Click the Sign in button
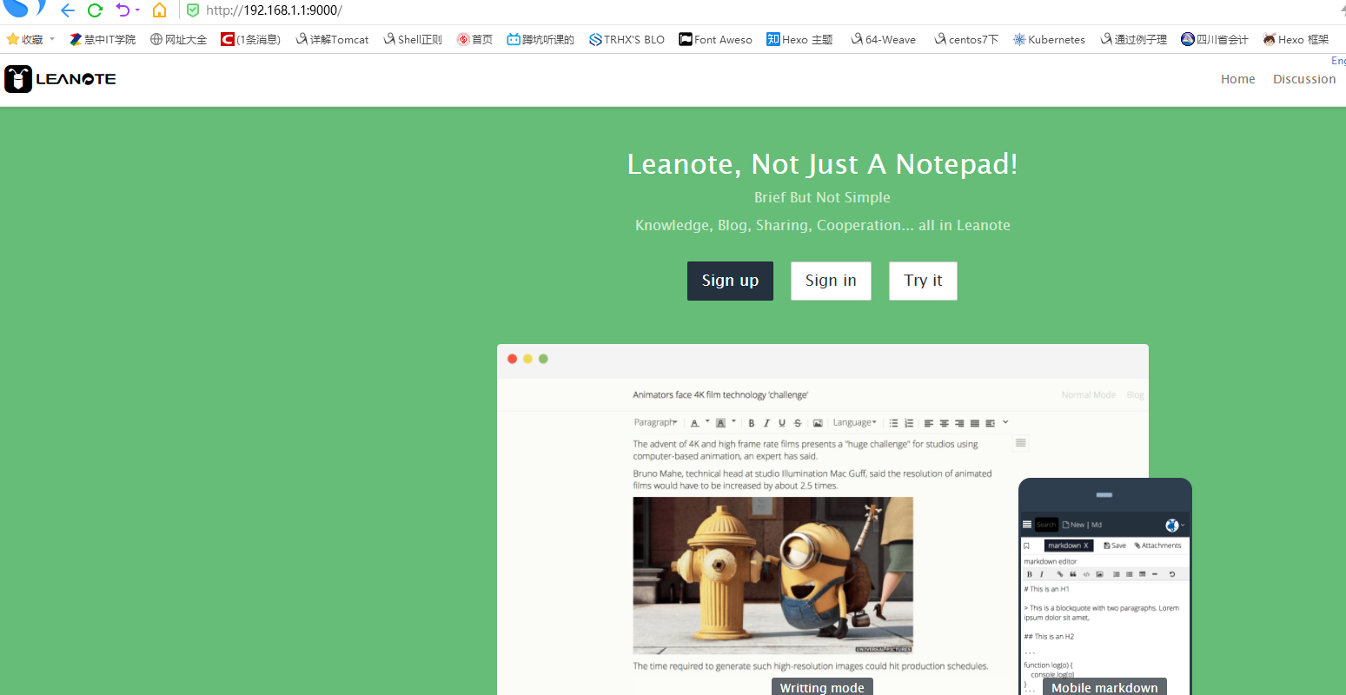The width and height of the screenshot is (1346, 695). [x=831, y=281]
